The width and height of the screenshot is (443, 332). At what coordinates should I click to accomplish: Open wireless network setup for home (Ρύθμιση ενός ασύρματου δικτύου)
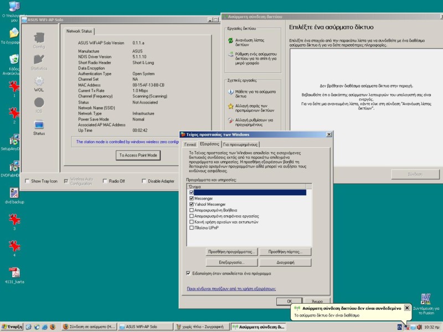[253, 59]
